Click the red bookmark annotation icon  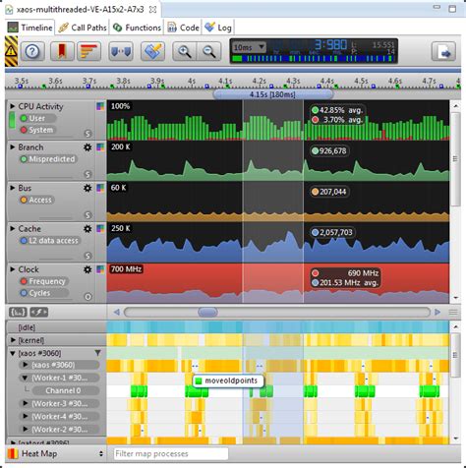pyautogui.click(x=62, y=51)
